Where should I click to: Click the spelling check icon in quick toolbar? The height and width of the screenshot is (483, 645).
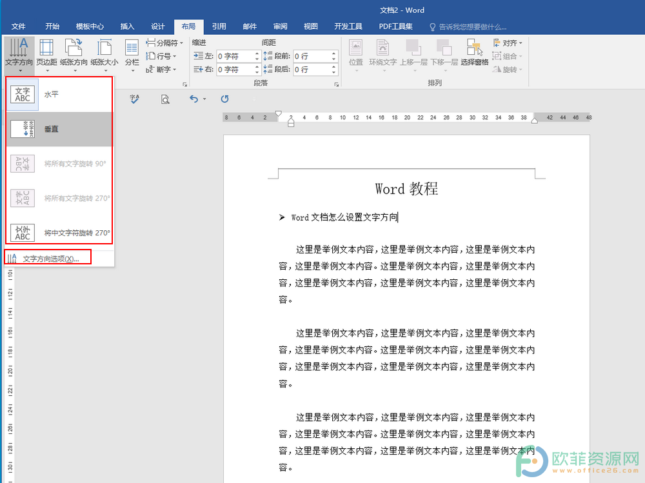point(135,99)
